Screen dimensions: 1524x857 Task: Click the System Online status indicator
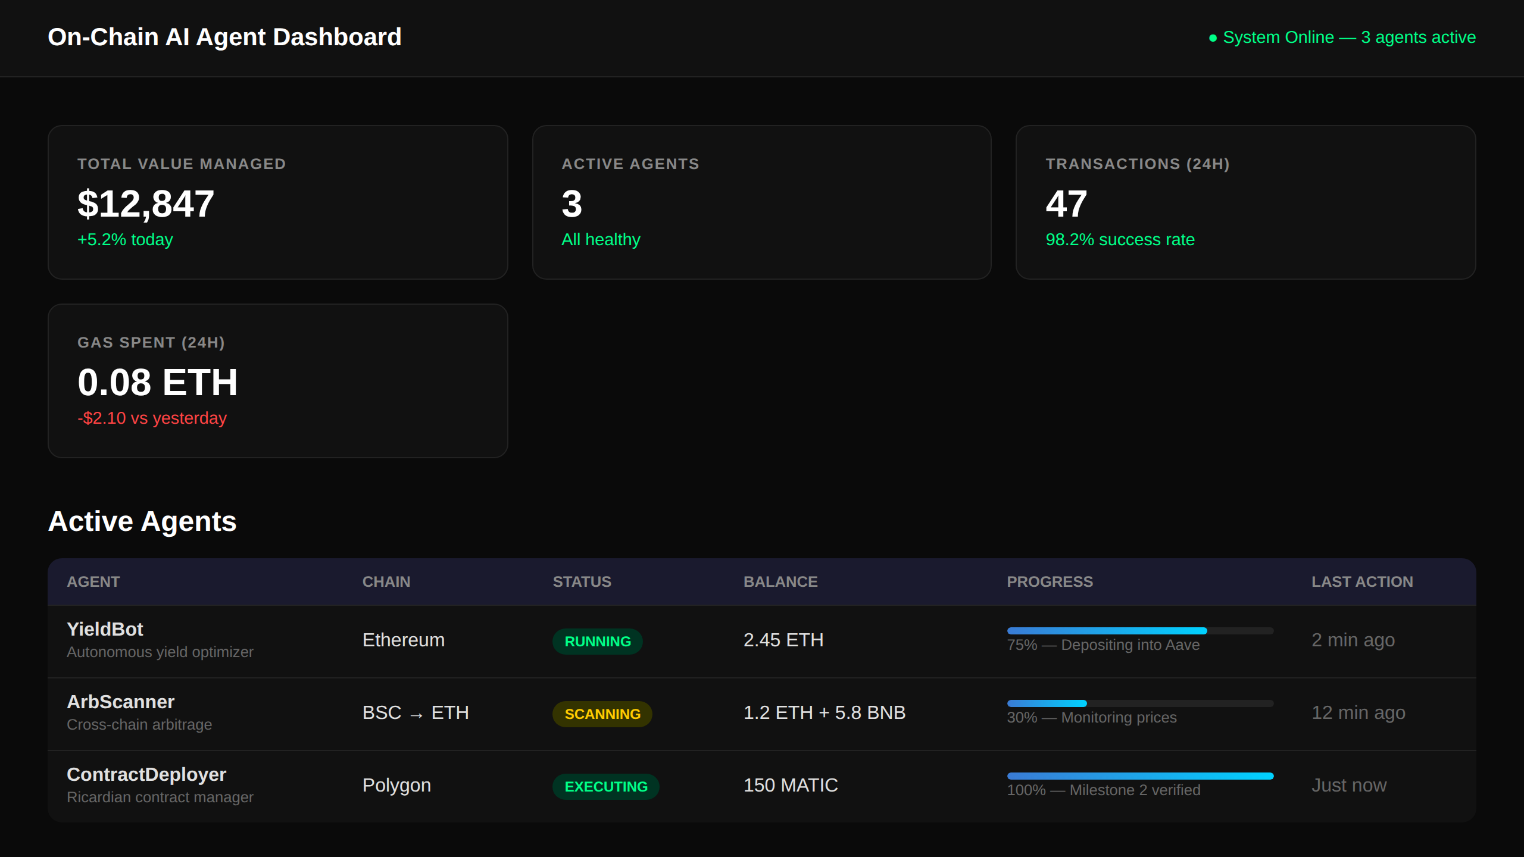tap(1342, 37)
